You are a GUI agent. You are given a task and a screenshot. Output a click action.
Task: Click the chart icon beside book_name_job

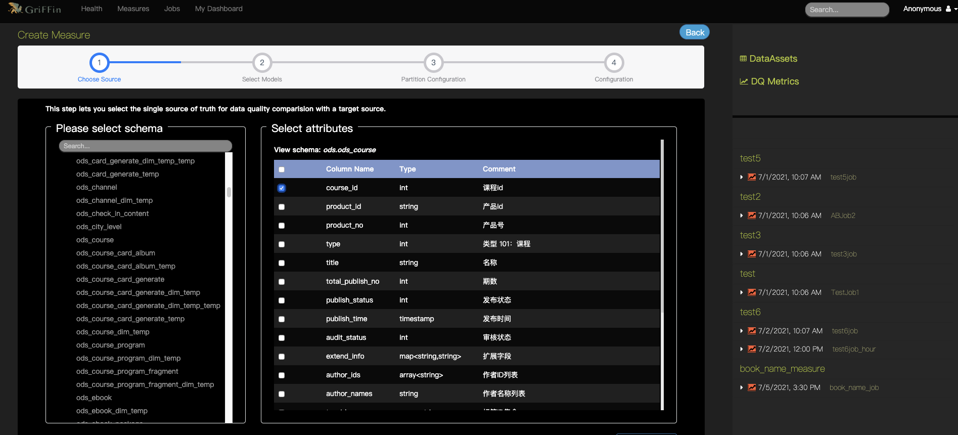[x=752, y=387]
